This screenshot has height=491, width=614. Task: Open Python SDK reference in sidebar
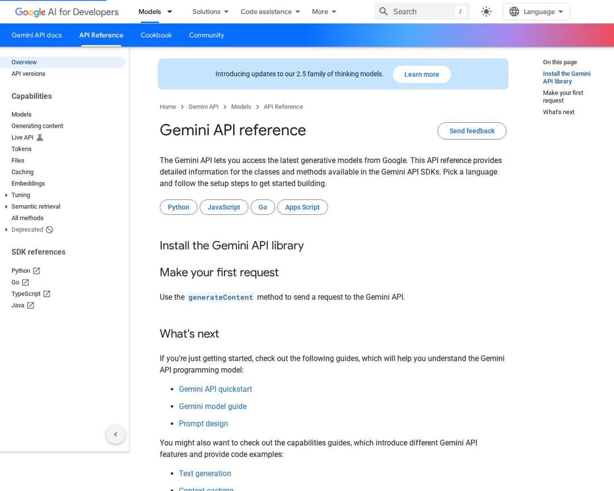tap(21, 271)
